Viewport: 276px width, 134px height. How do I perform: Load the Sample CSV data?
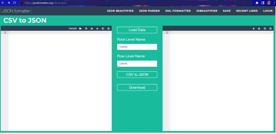tap(73, 28)
